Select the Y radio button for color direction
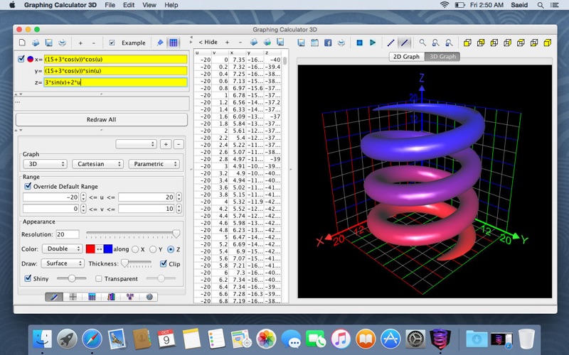The image size is (569, 355). pyautogui.click(x=153, y=249)
